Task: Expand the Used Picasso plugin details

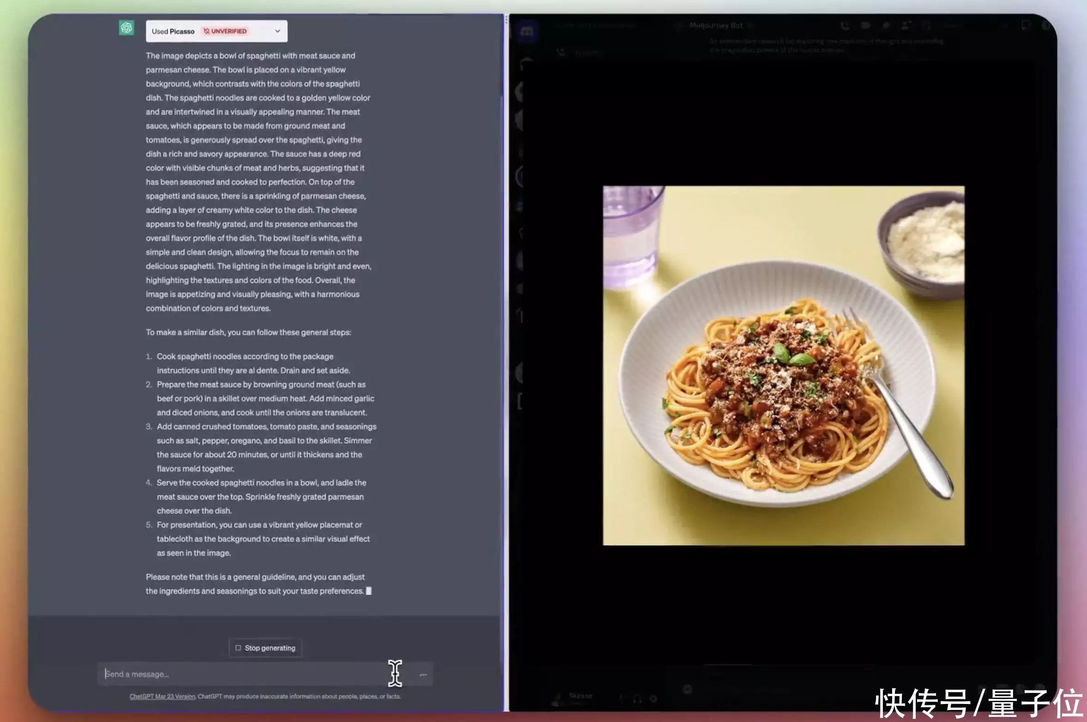Action: (x=278, y=31)
